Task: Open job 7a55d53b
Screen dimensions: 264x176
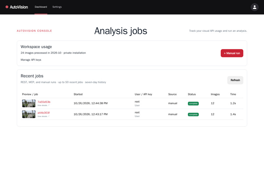Action: click(44, 102)
